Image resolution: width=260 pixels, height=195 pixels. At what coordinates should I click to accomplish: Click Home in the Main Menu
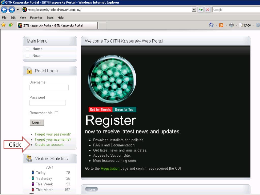click(38, 49)
